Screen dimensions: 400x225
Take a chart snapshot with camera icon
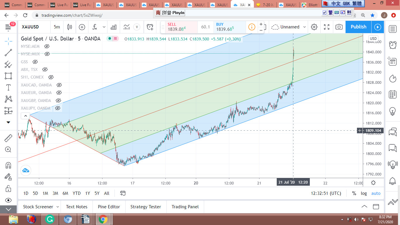[x=339, y=27]
